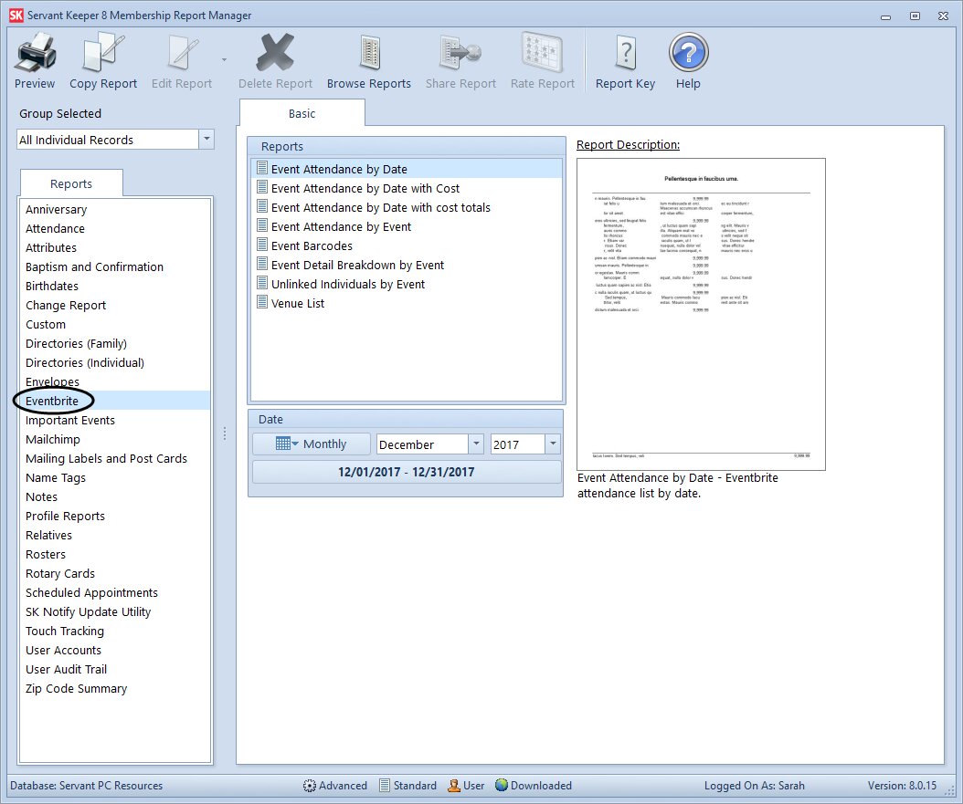Click the Event Barcodes document icon
Image resolution: width=963 pixels, height=804 pixels.
(262, 245)
